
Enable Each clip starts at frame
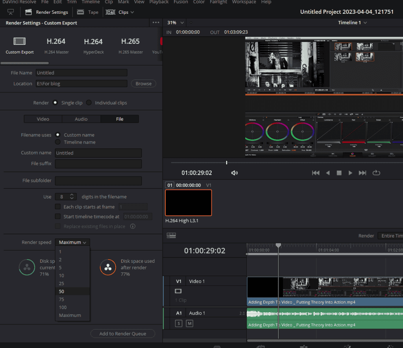tap(58, 206)
